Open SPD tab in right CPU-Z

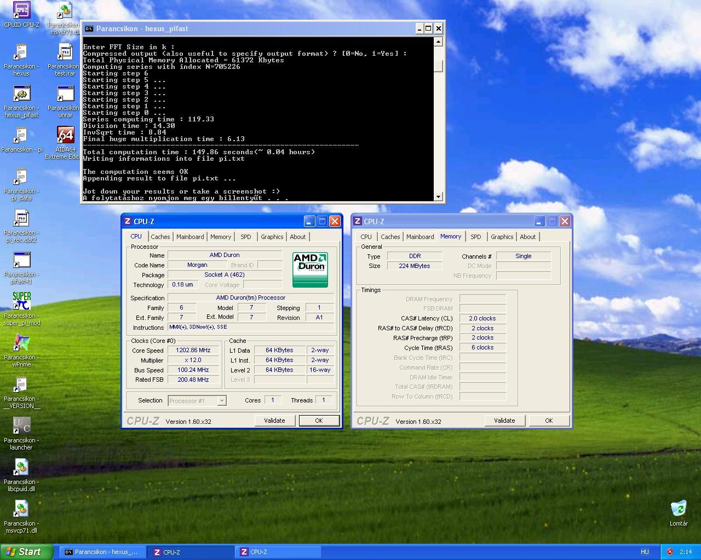coord(476,237)
